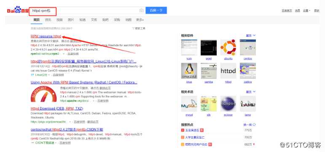The image size is (325, 152).
Task: Click the 百度一下 search button
Action: point(156,10)
